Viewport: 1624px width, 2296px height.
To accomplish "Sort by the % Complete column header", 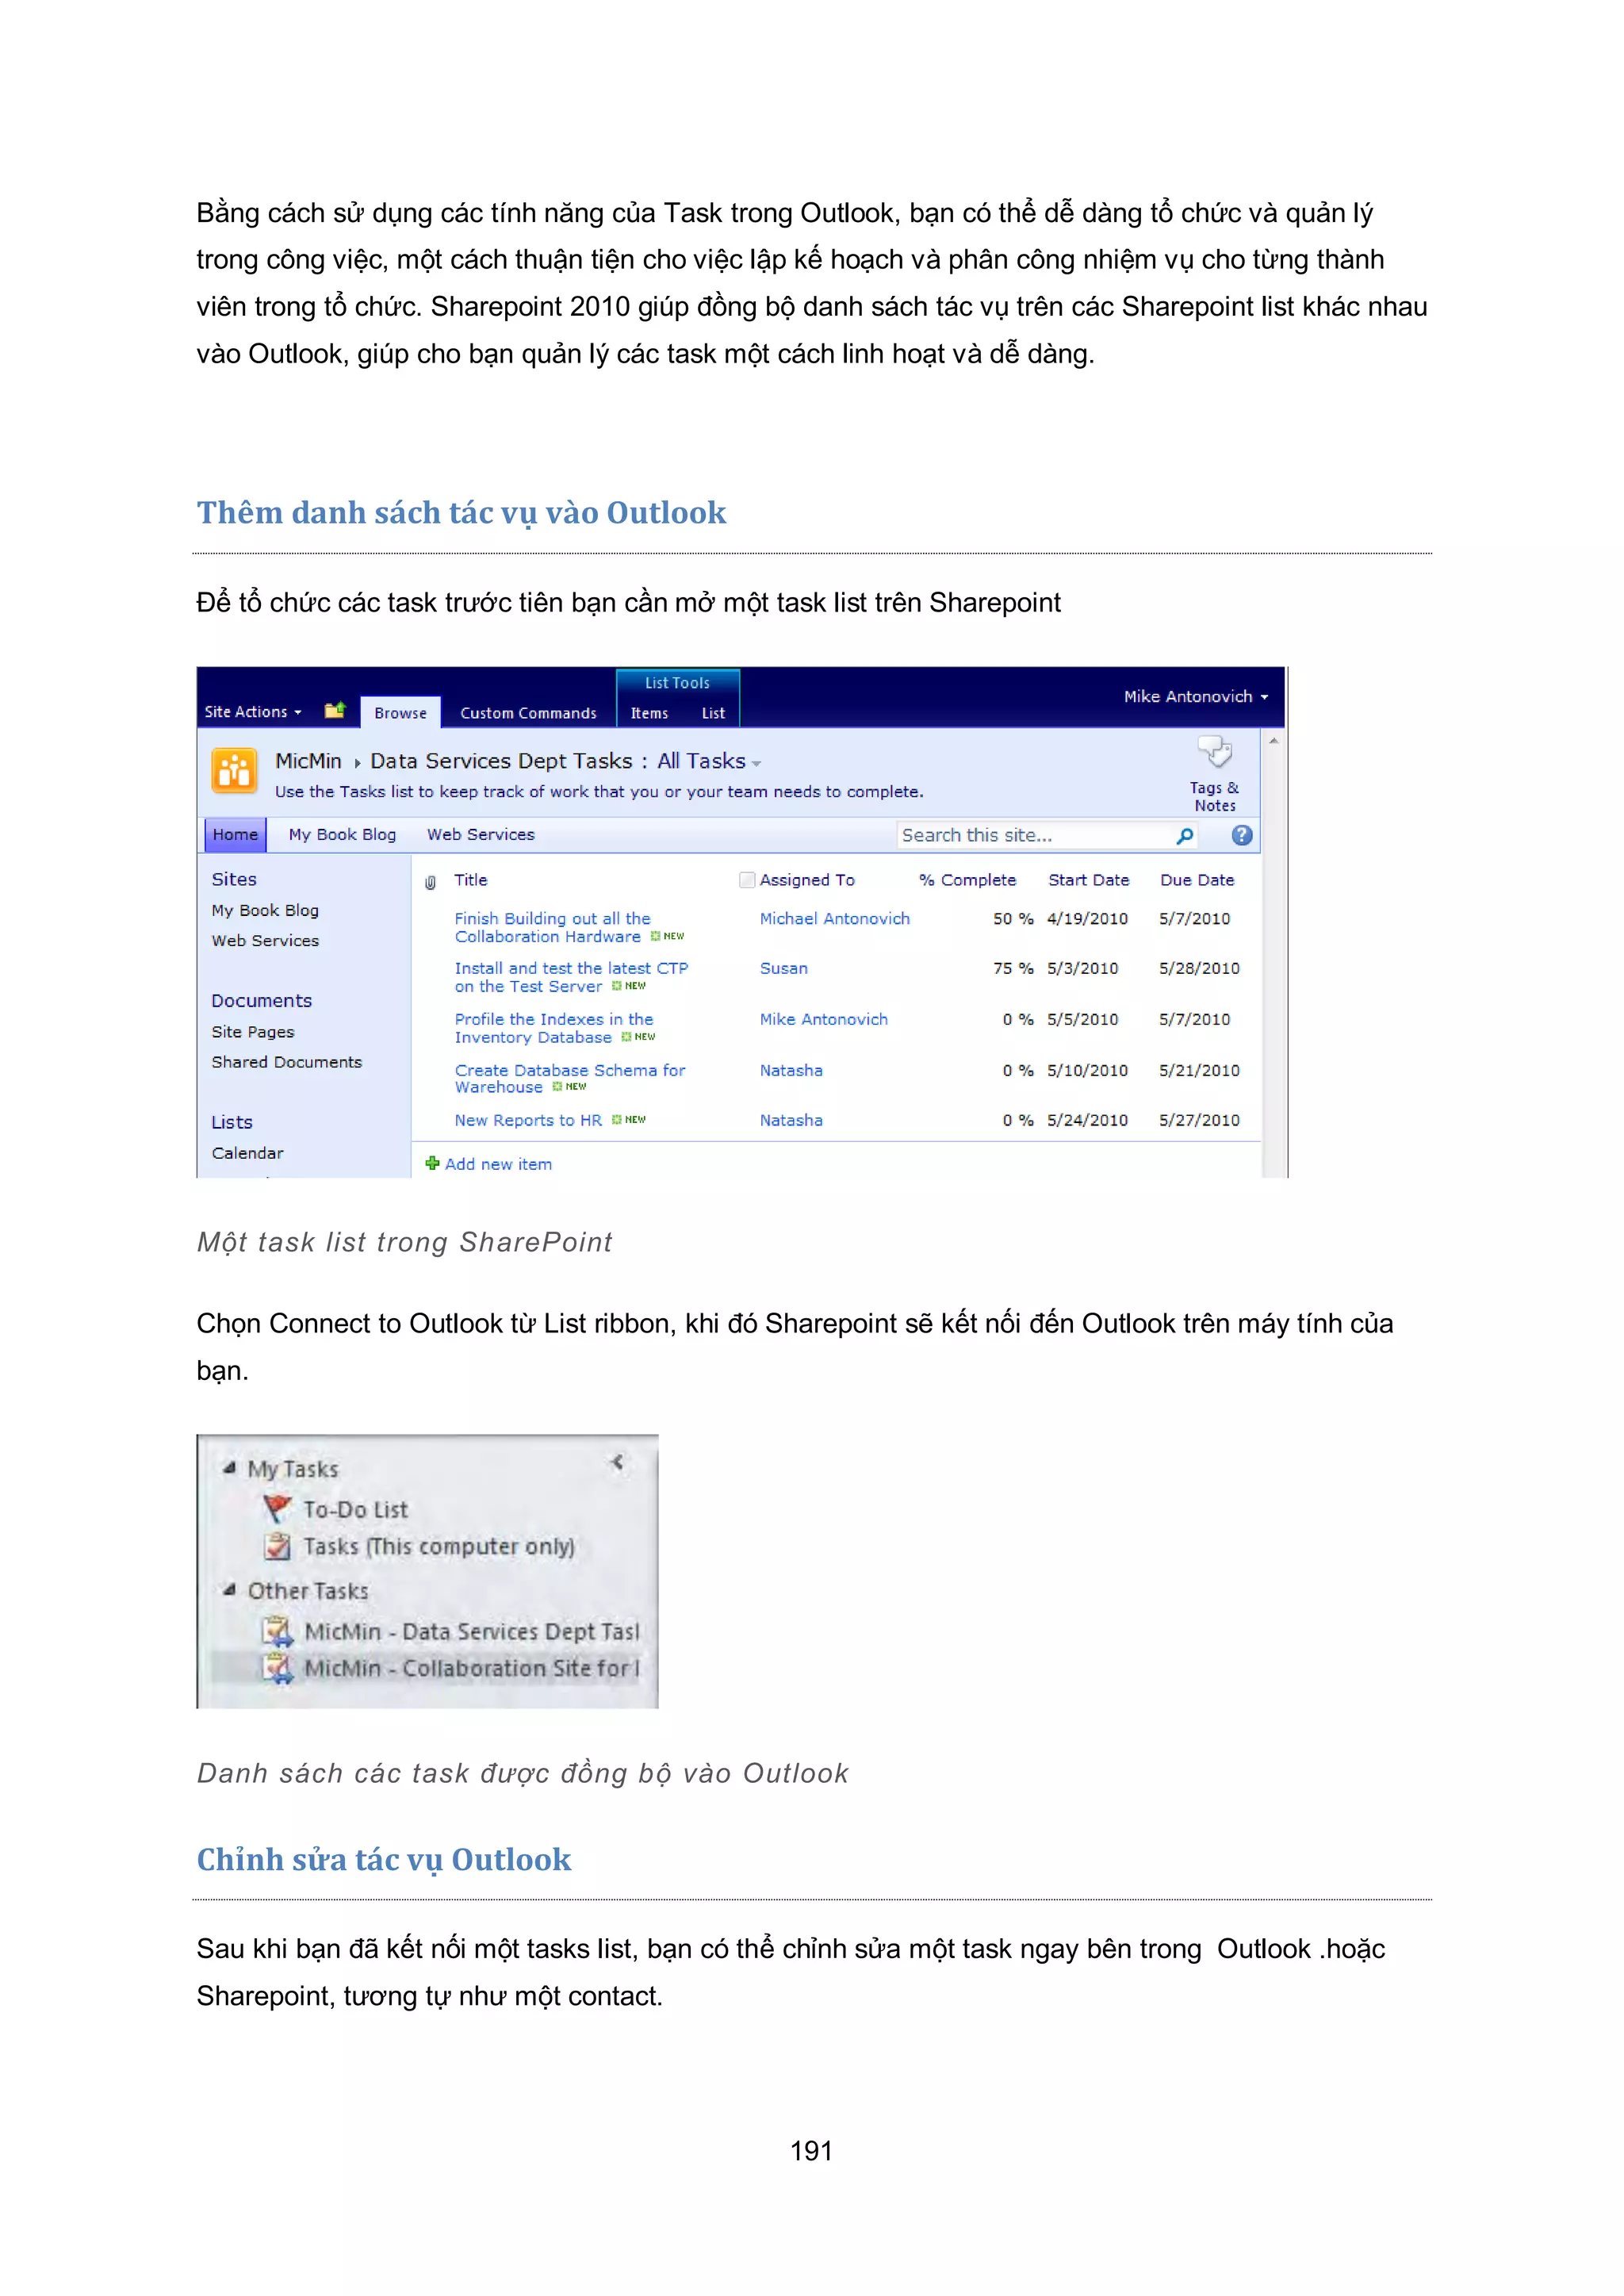I will coord(967,880).
